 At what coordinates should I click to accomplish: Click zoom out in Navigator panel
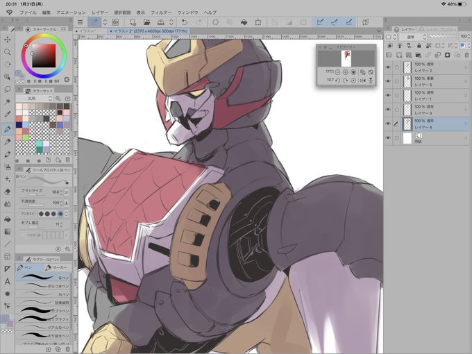pyautogui.click(x=337, y=72)
